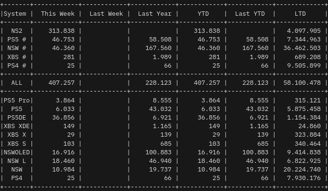Select the "LTD" column header
Screen dimensions: 328x191
point(300,14)
